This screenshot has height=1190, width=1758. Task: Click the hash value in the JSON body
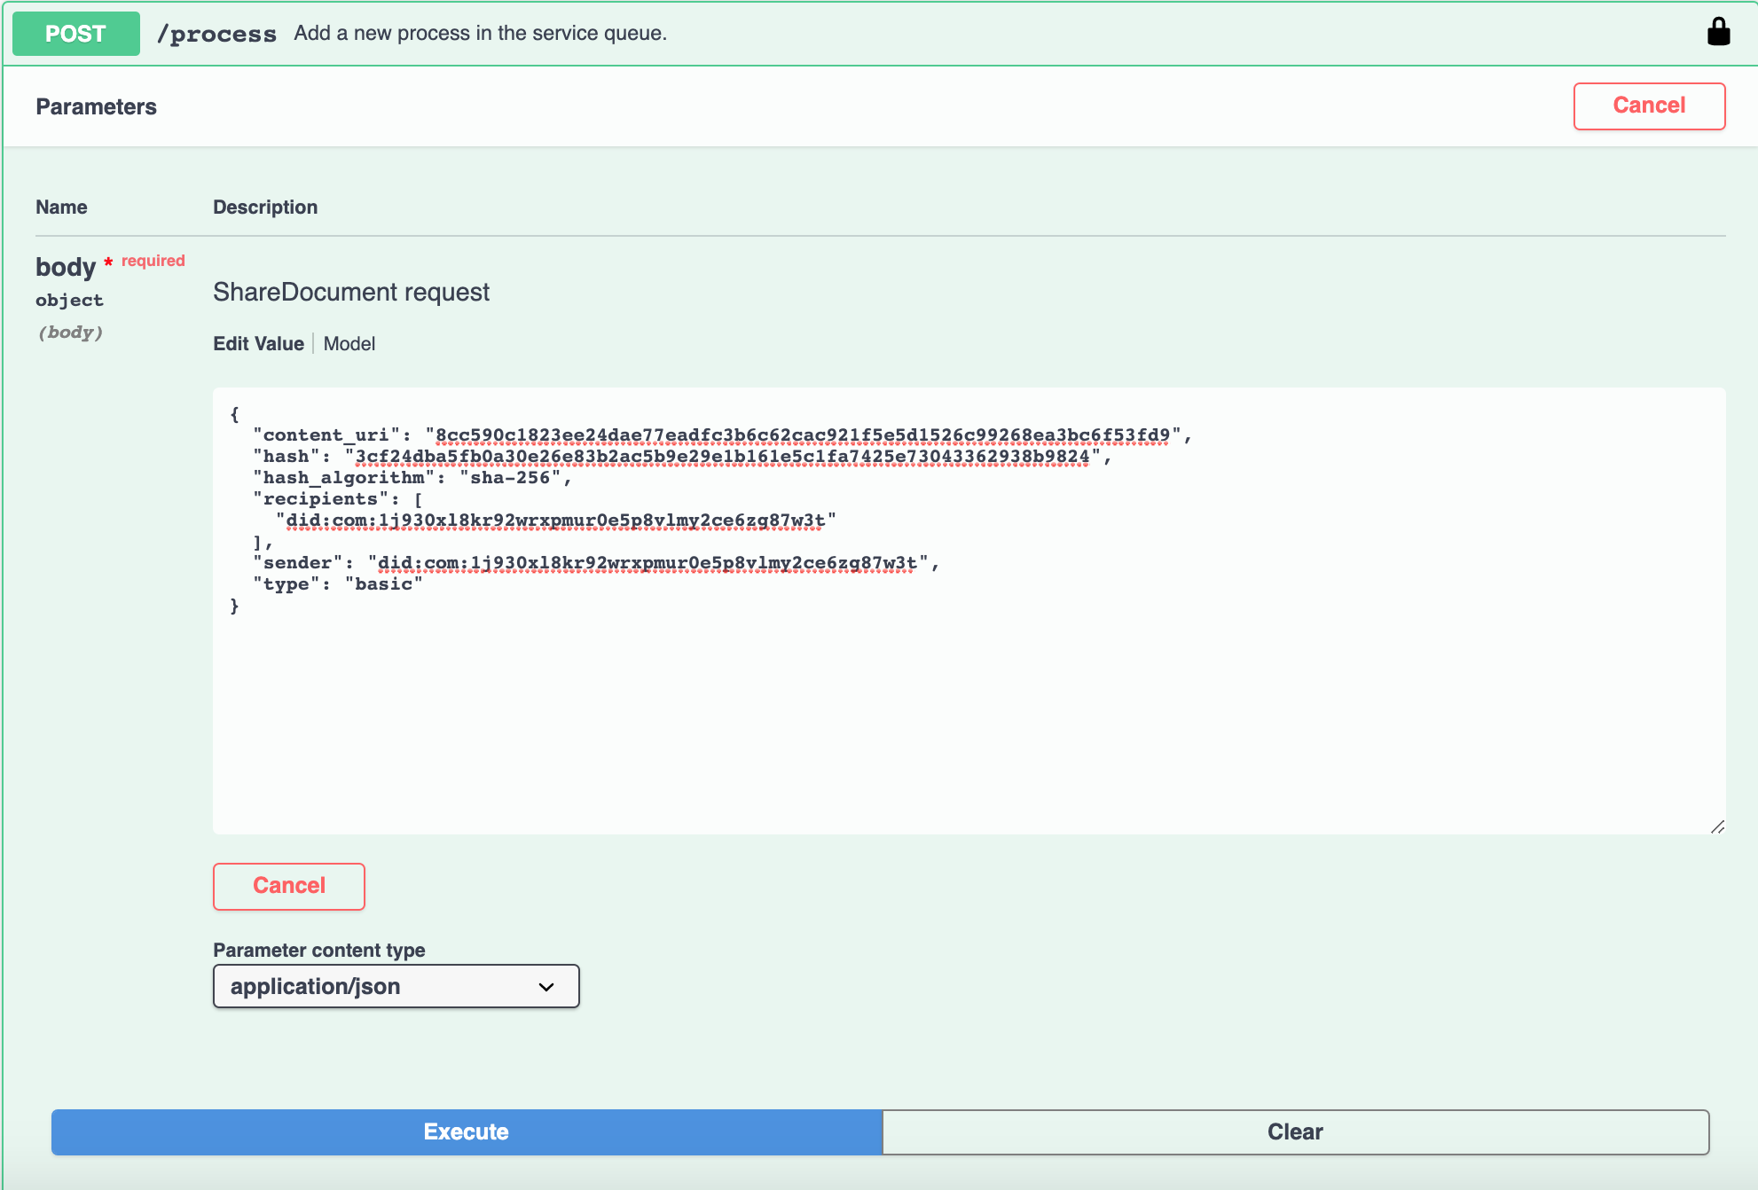click(x=722, y=457)
